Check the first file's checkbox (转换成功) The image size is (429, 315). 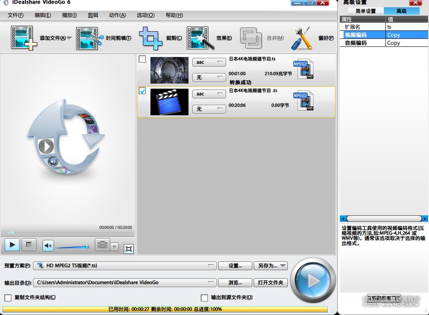[142, 59]
